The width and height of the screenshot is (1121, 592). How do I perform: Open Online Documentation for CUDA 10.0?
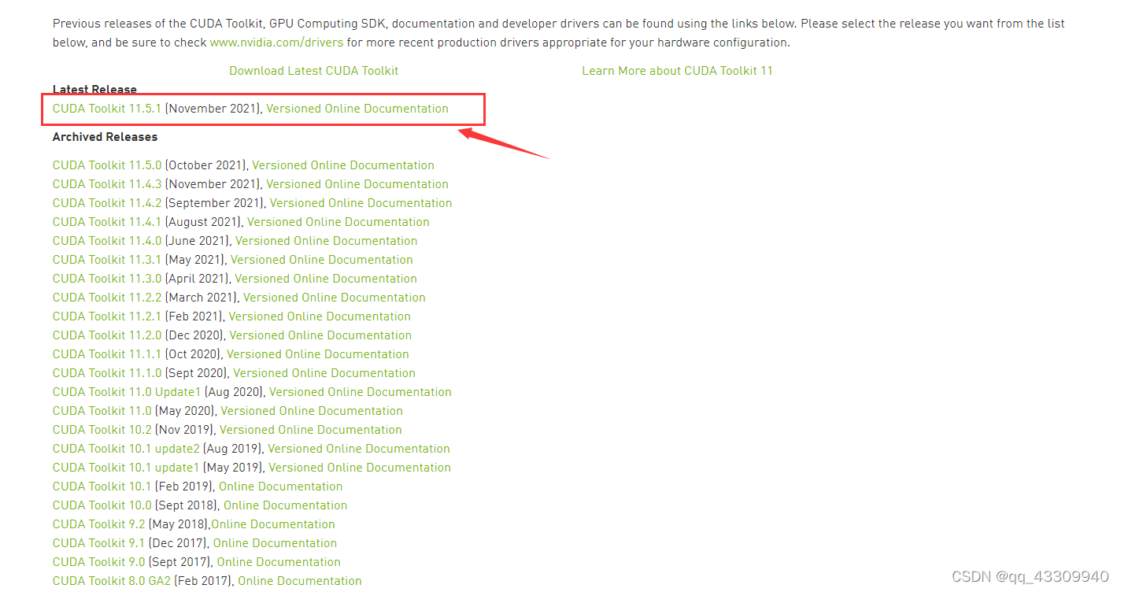(285, 505)
